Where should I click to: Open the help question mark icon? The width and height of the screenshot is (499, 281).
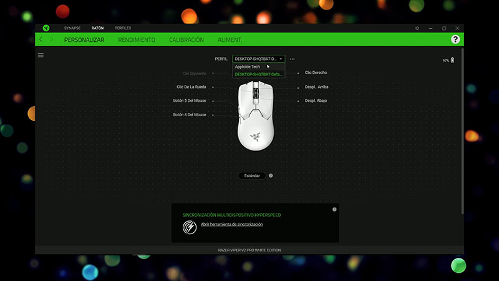tap(455, 39)
